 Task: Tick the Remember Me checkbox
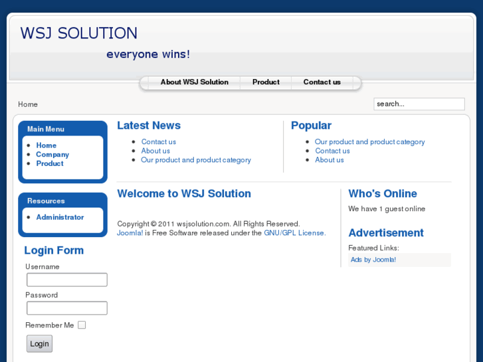[x=82, y=325]
